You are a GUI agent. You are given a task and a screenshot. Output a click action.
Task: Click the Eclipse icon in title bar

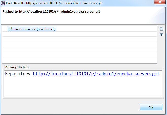pos(3,3)
